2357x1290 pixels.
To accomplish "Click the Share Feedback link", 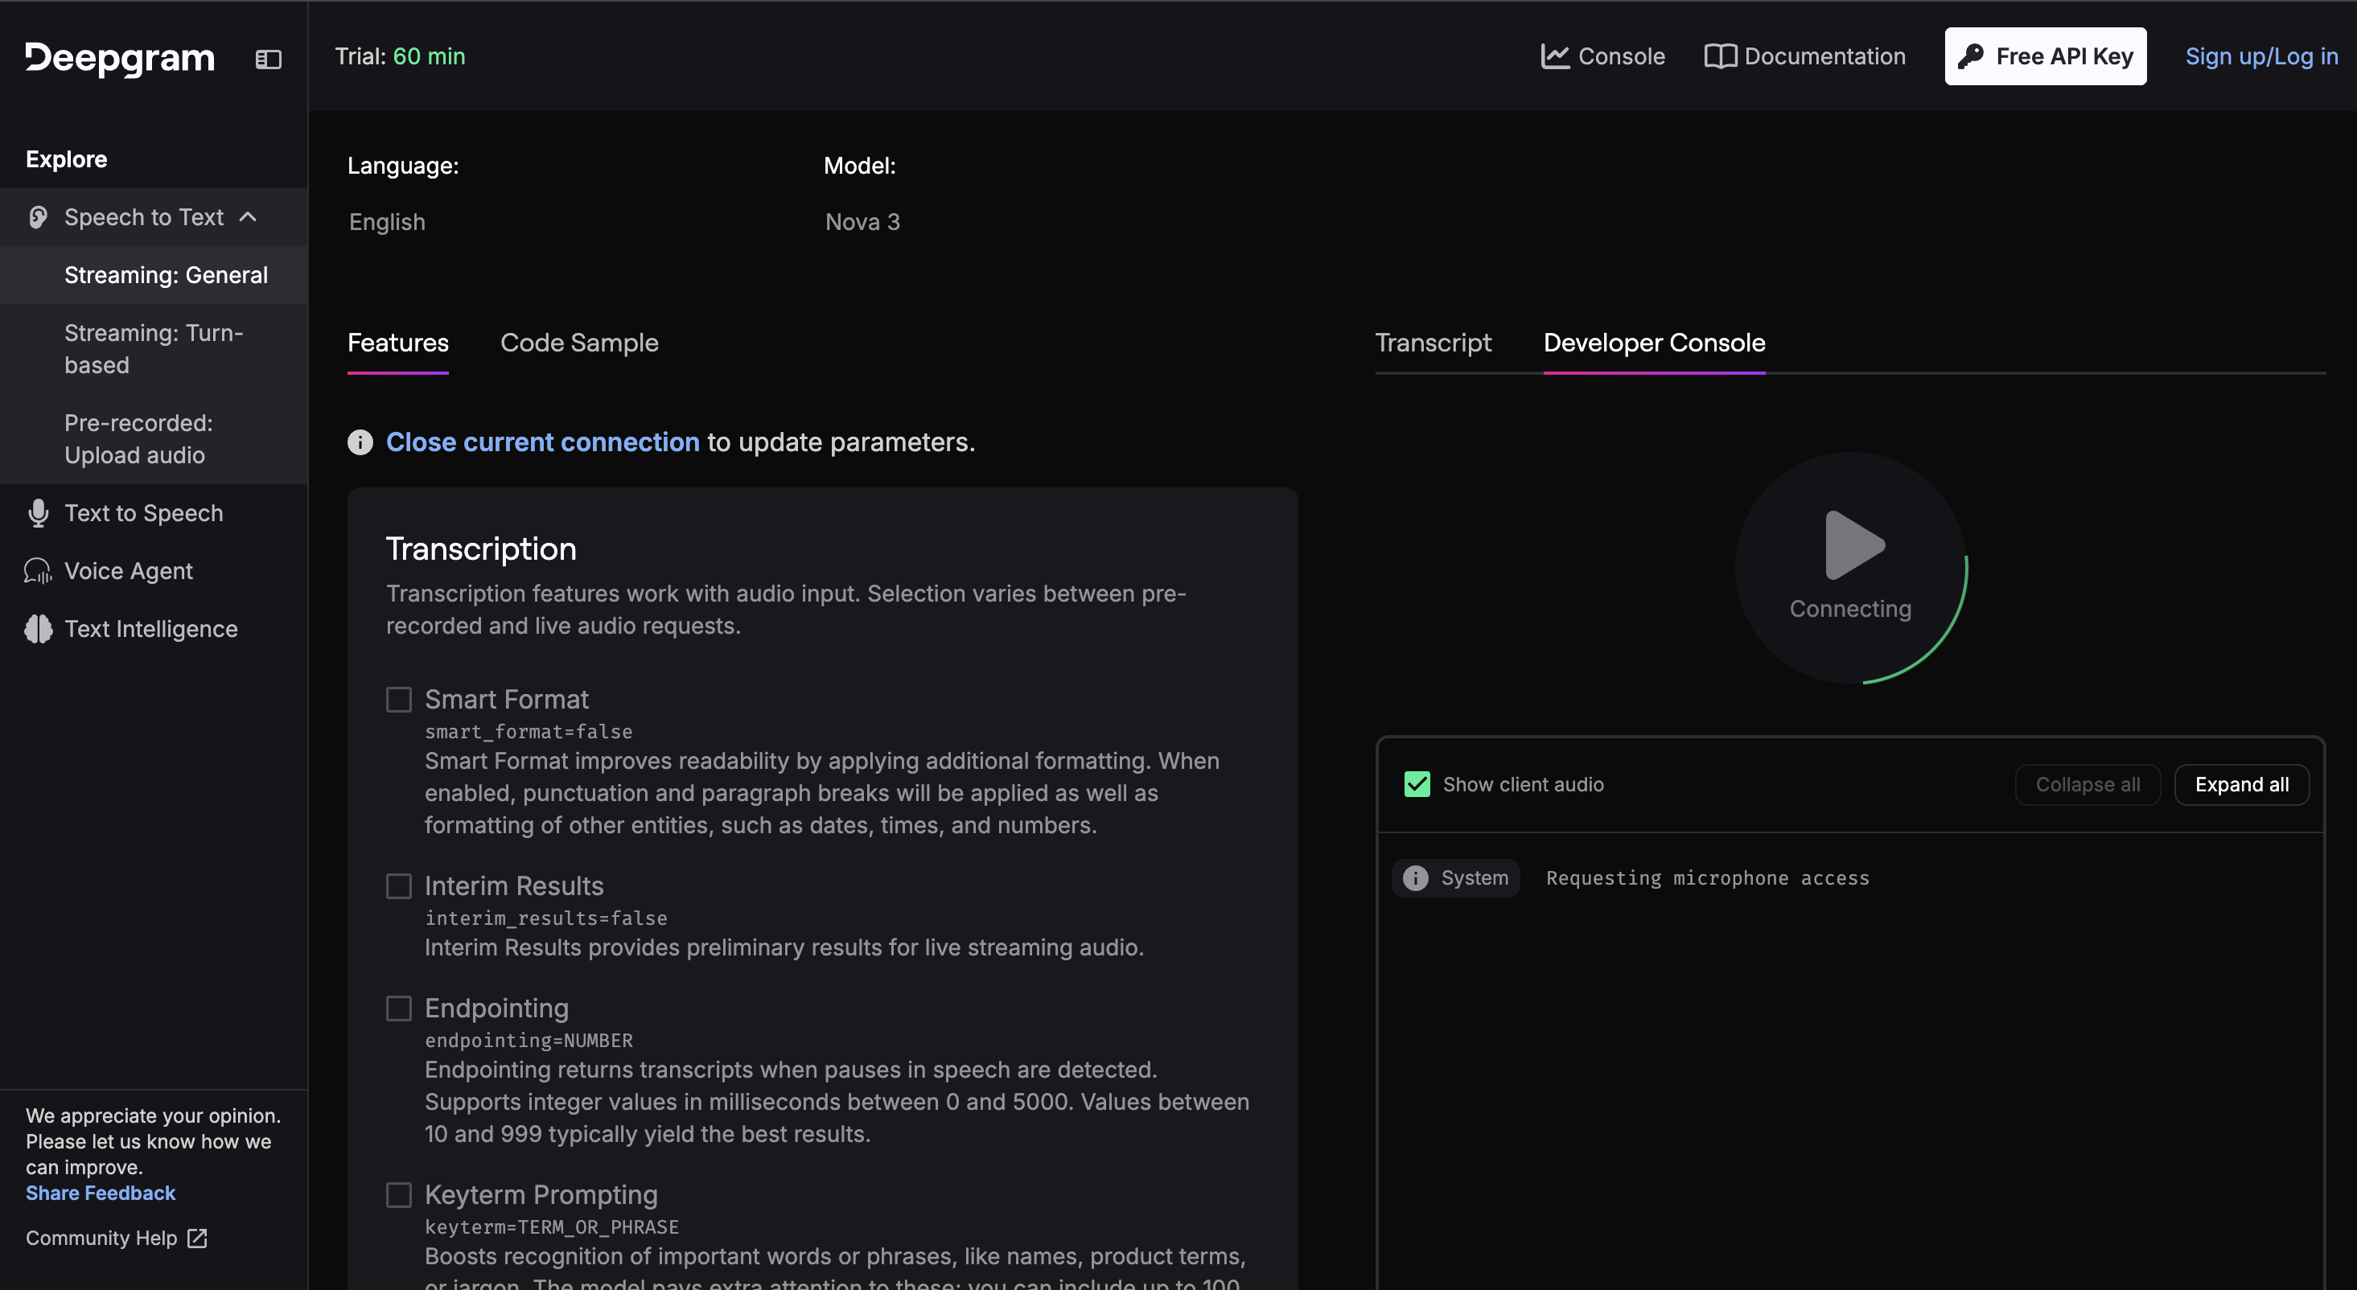I will click(x=101, y=1193).
